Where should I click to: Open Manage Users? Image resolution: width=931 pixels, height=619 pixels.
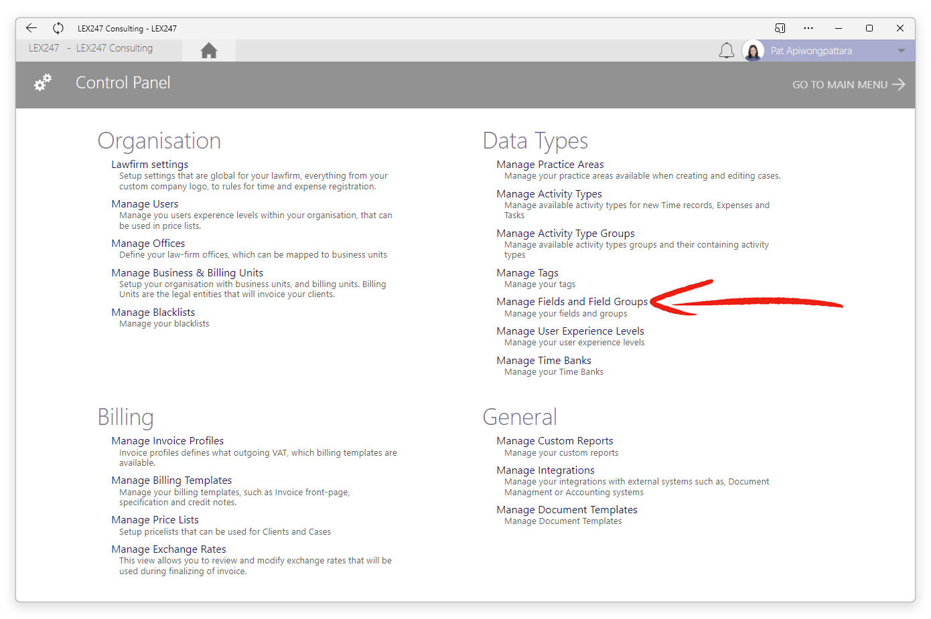(x=145, y=204)
